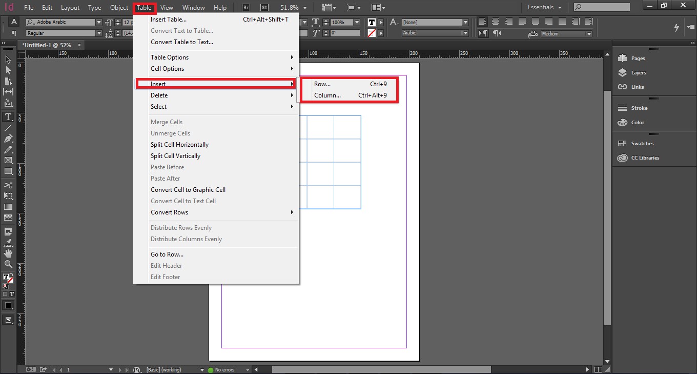
Task: Set left-to-right paragraph direction
Action: [483, 33]
